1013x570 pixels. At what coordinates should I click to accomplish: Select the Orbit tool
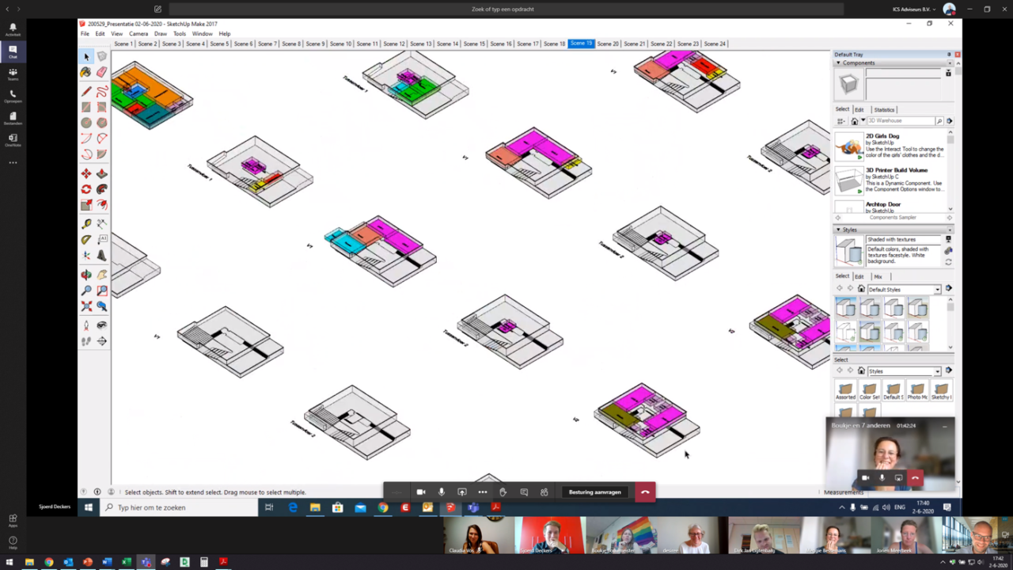(86, 275)
